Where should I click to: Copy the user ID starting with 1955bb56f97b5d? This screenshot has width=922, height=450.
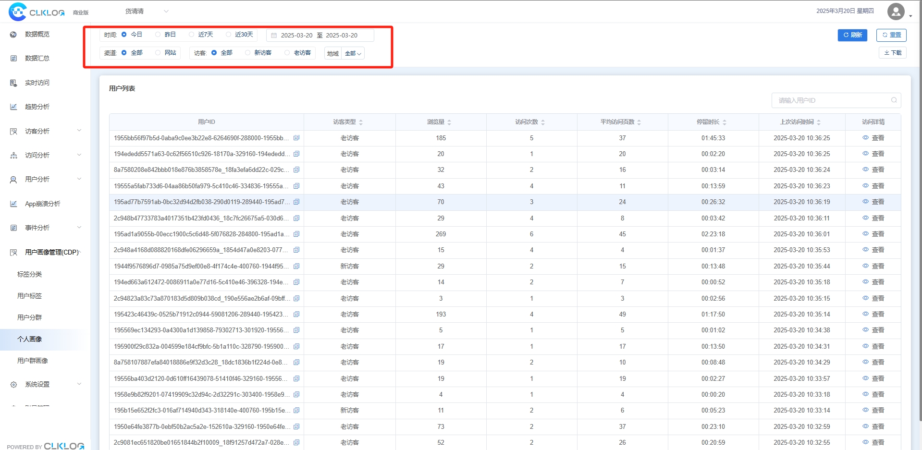click(x=296, y=138)
